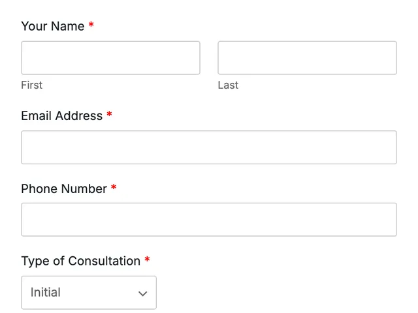This screenshot has width=418, height=313.
Task: Click the Email Address label
Action: click(x=62, y=116)
